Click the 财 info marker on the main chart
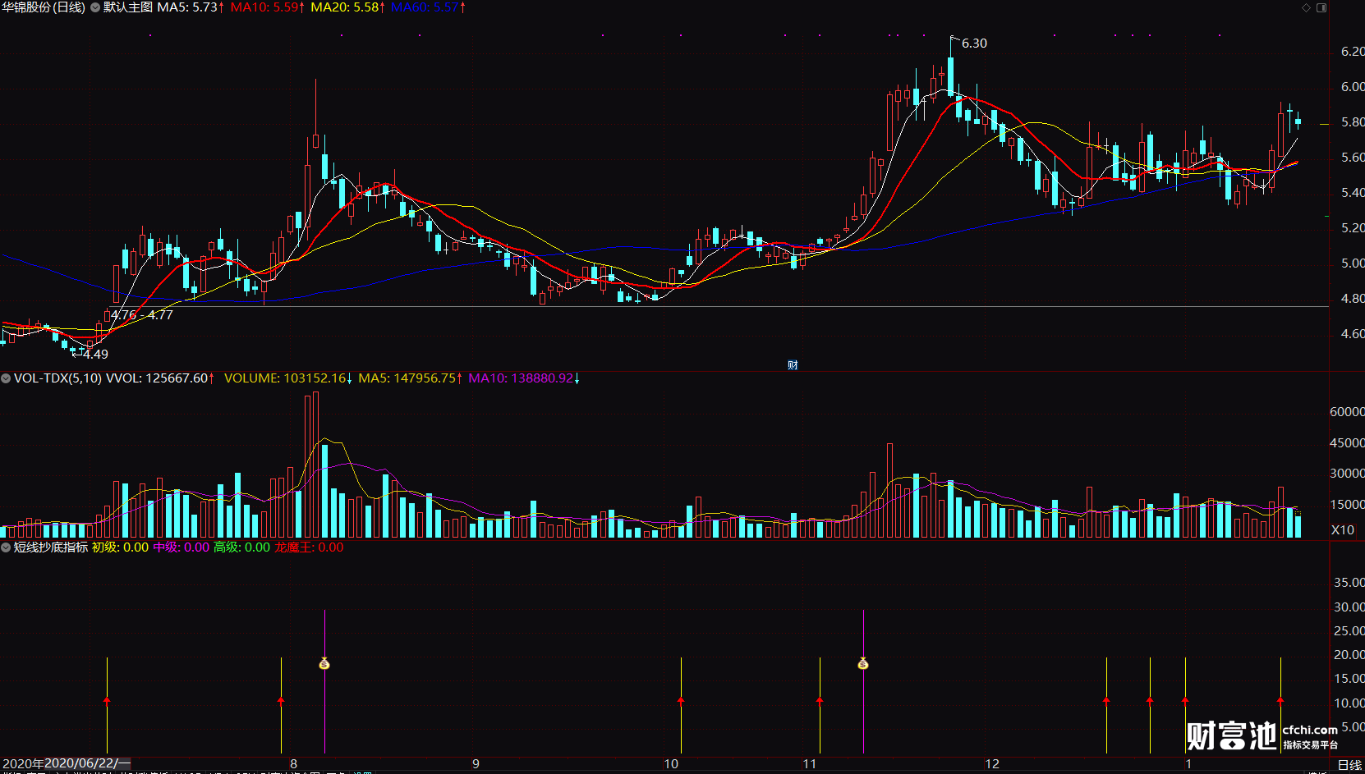 click(793, 365)
